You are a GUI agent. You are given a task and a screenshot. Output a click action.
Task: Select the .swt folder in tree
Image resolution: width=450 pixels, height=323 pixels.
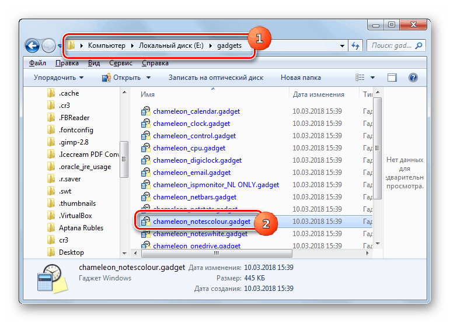coord(65,191)
